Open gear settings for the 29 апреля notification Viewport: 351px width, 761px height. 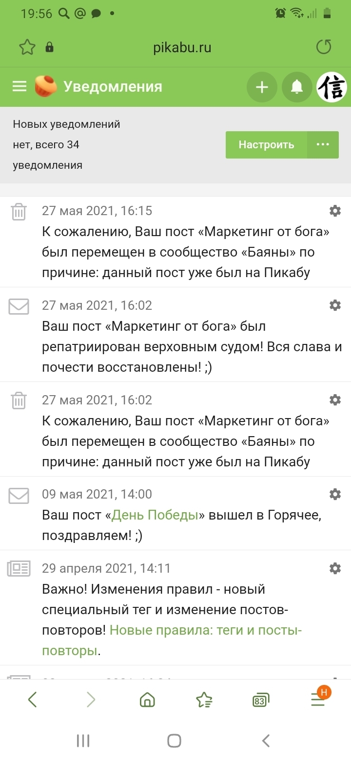point(335,568)
